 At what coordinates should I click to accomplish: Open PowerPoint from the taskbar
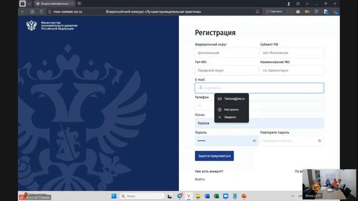tap(244, 196)
